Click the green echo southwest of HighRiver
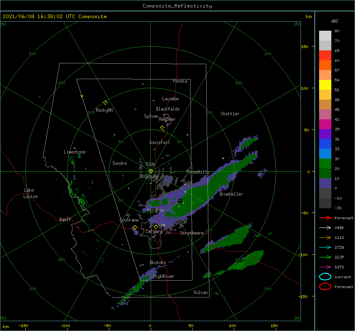Screen dimensions: 355x331 click(x=136, y=288)
